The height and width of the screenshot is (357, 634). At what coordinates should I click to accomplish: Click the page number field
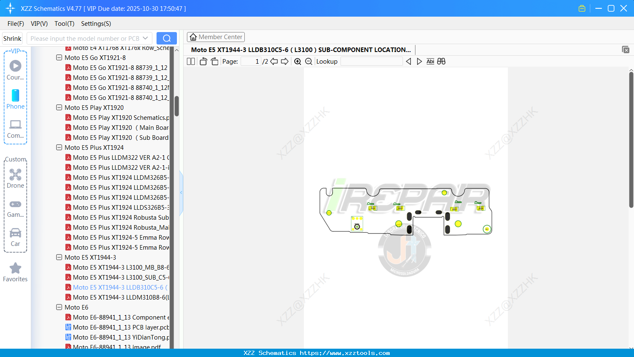point(251,62)
